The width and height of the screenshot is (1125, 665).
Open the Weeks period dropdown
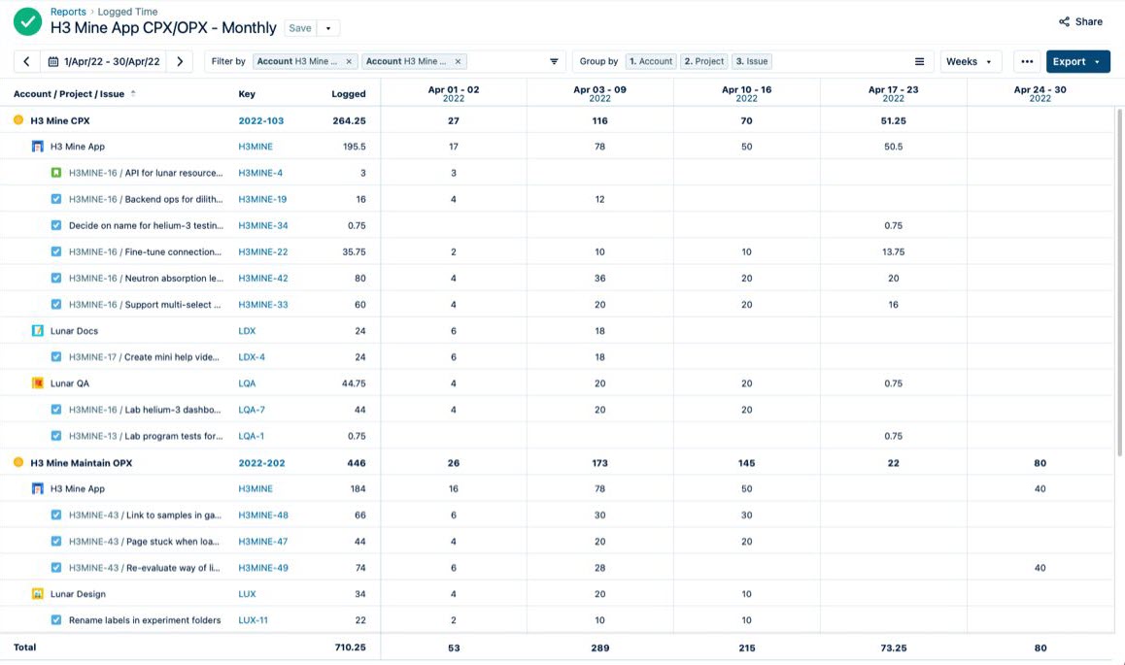pos(971,60)
